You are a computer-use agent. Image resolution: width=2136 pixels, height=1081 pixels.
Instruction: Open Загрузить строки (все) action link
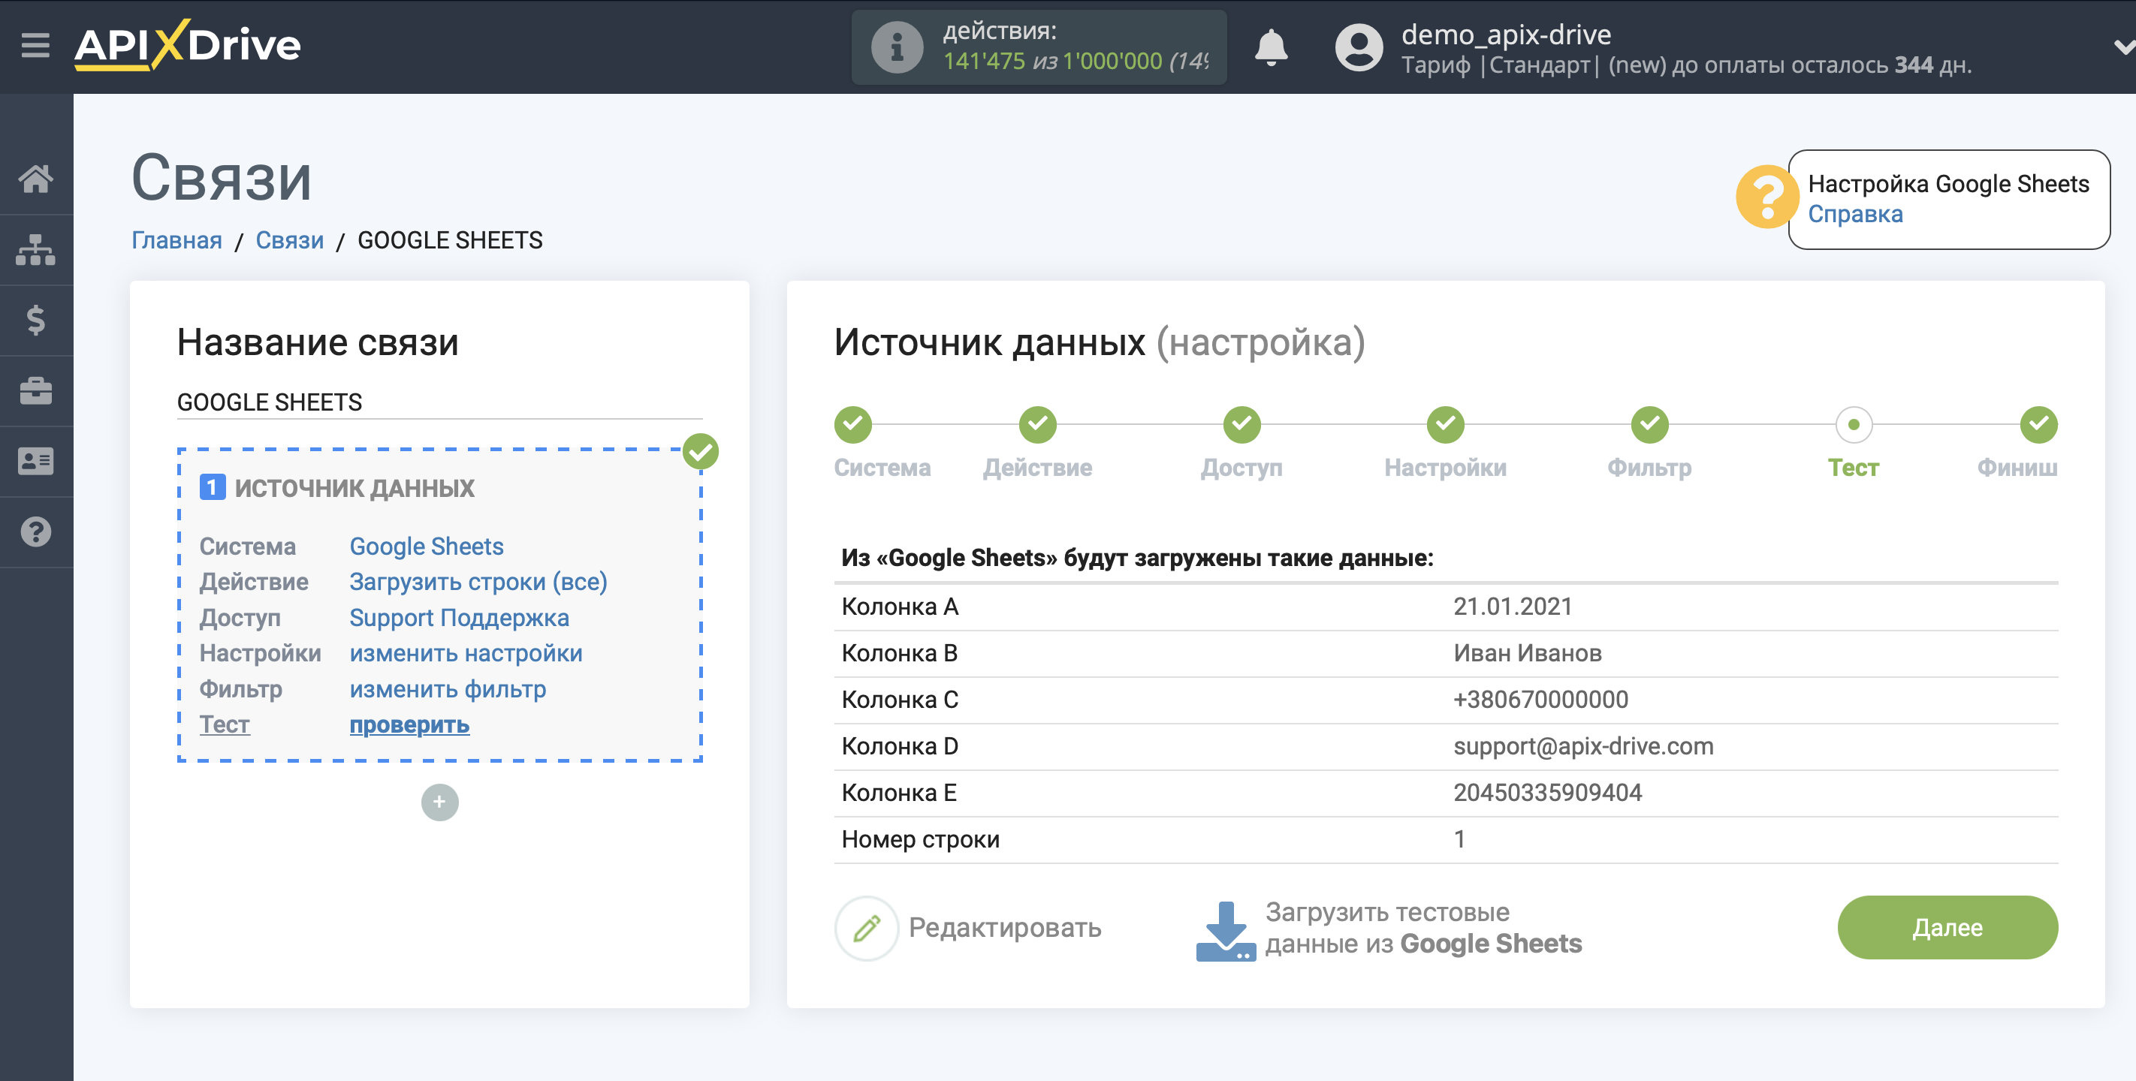coord(478,582)
